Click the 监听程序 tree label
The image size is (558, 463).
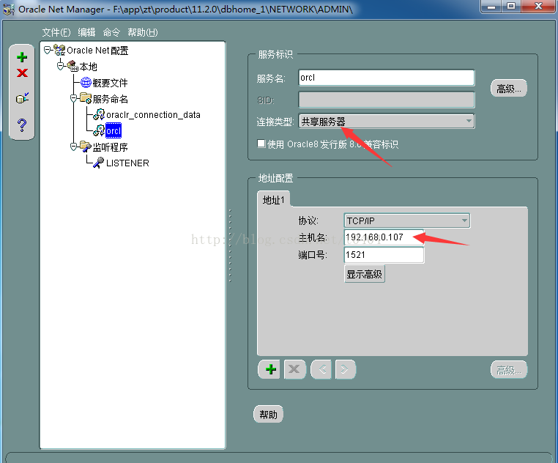(x=110, y=147)
